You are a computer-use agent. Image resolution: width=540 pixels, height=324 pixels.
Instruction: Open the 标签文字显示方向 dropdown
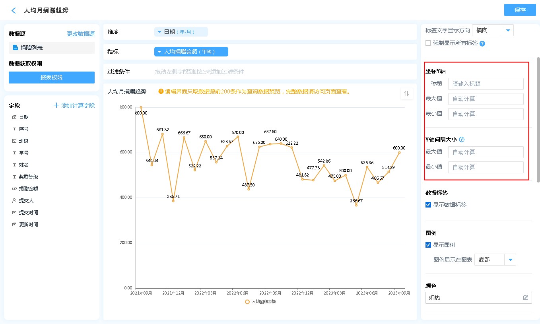(508, 30)
